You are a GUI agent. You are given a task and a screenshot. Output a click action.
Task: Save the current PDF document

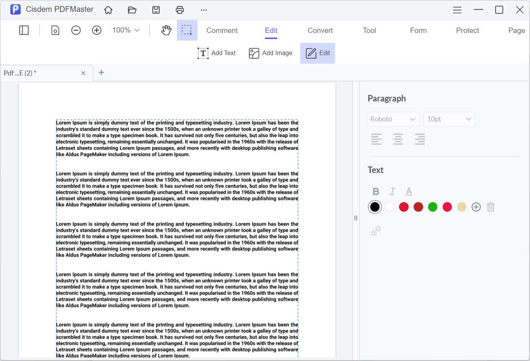point(156,10)
